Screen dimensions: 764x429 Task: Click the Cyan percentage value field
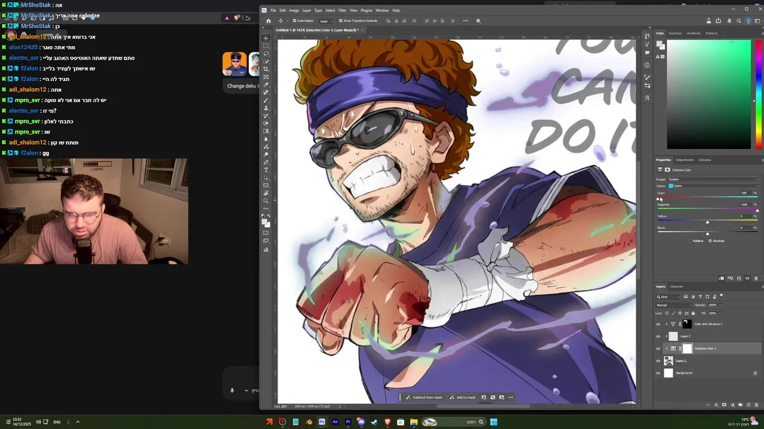[746, 193]
